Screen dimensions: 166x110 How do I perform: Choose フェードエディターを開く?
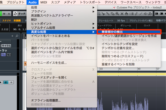pyautogui.click(x=62, y=78)
